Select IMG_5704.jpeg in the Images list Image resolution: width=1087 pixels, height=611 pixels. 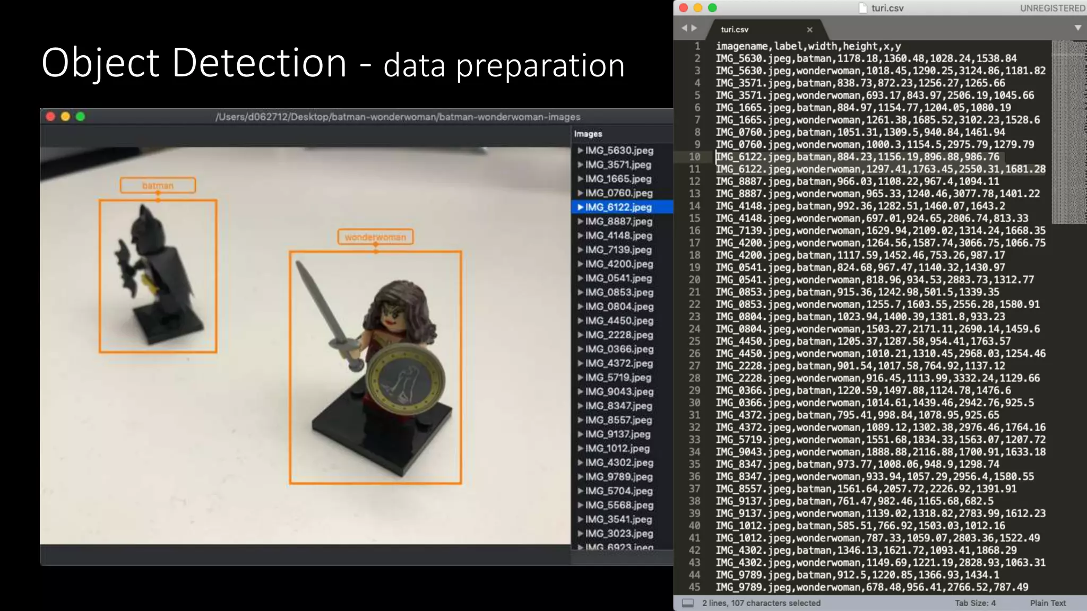tap(619, 491)
